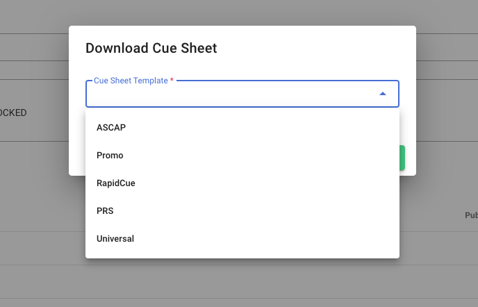Image resolution: width=478 pixels, height=307 pixels.
Task: Collapse the Cue Sheet Template dropdown arrow
Action: tap(382, 94)
